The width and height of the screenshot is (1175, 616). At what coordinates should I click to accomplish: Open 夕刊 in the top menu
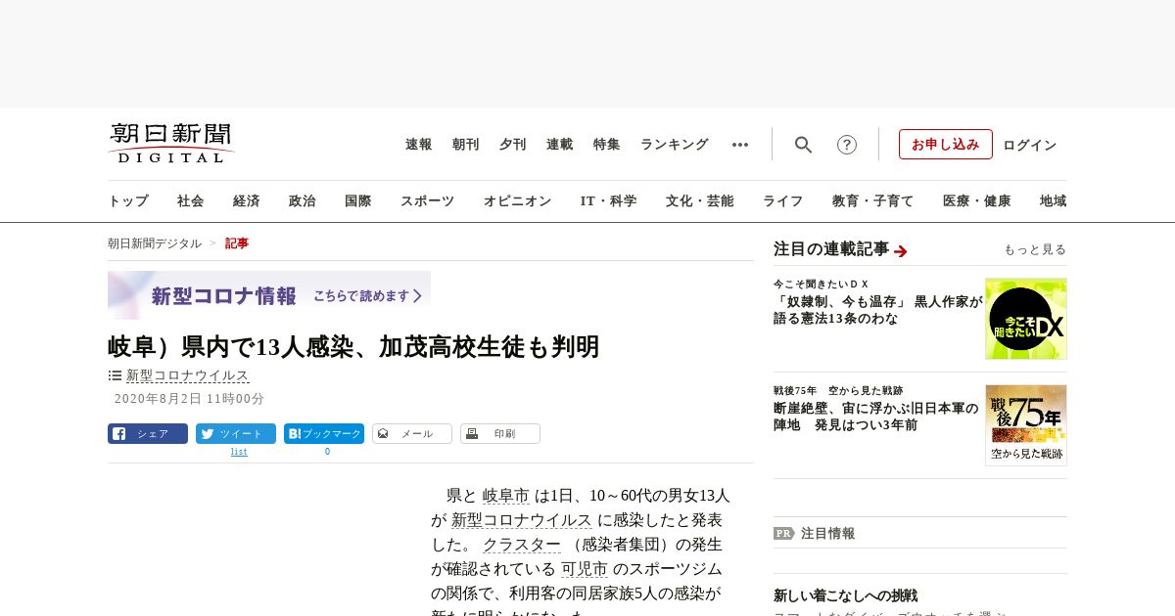513,145
